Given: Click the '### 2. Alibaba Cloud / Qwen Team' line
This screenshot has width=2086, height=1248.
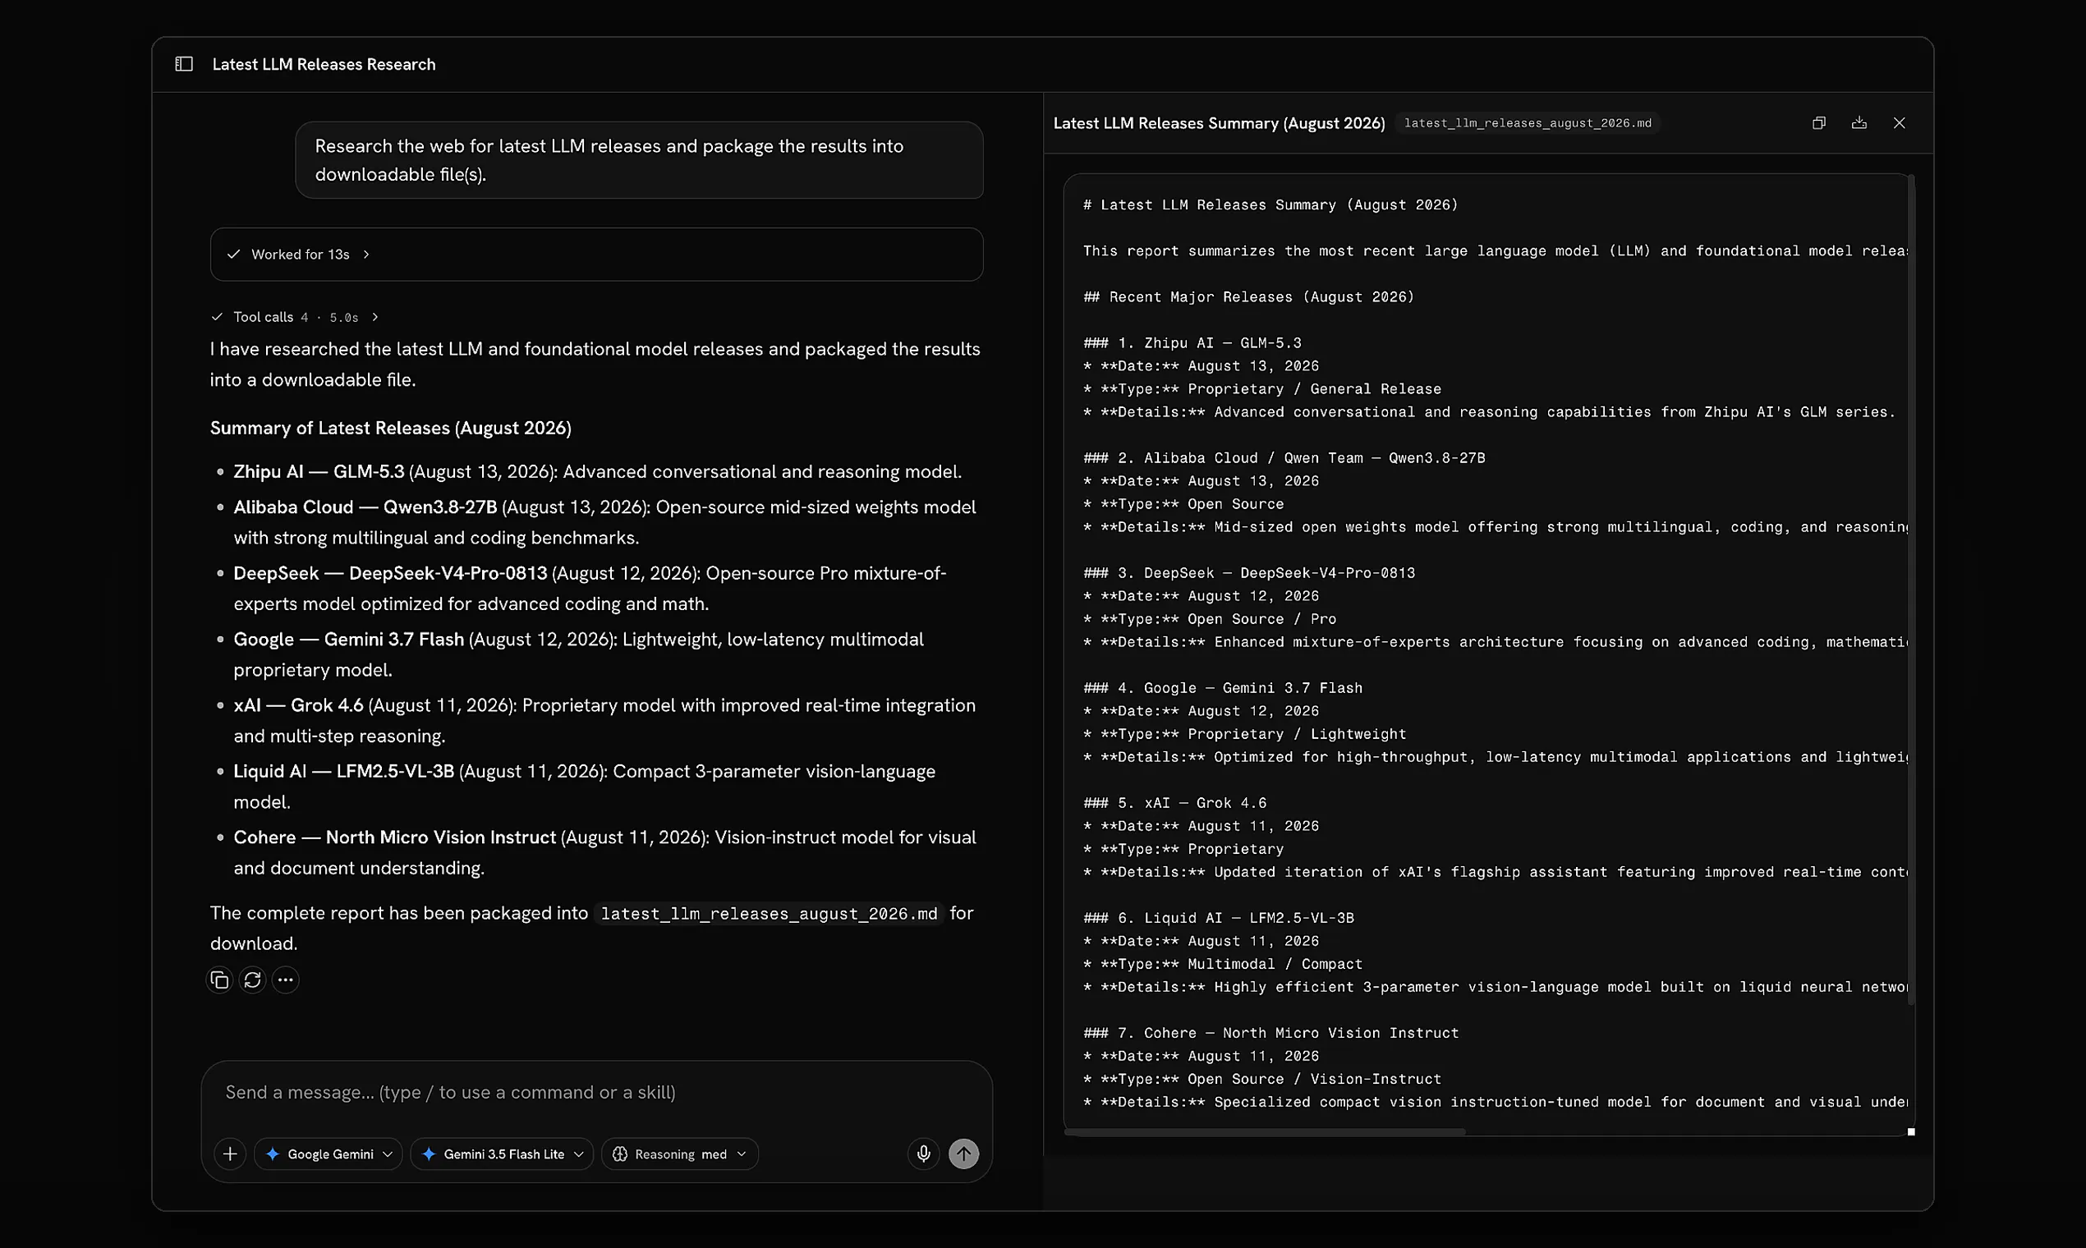Looking at the screenshot, I should [1284, 458].
